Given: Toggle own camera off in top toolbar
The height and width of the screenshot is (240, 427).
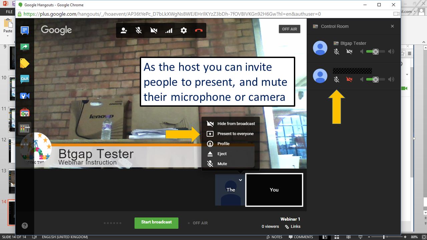Looking at the screenshot, I should pos(154,30).
